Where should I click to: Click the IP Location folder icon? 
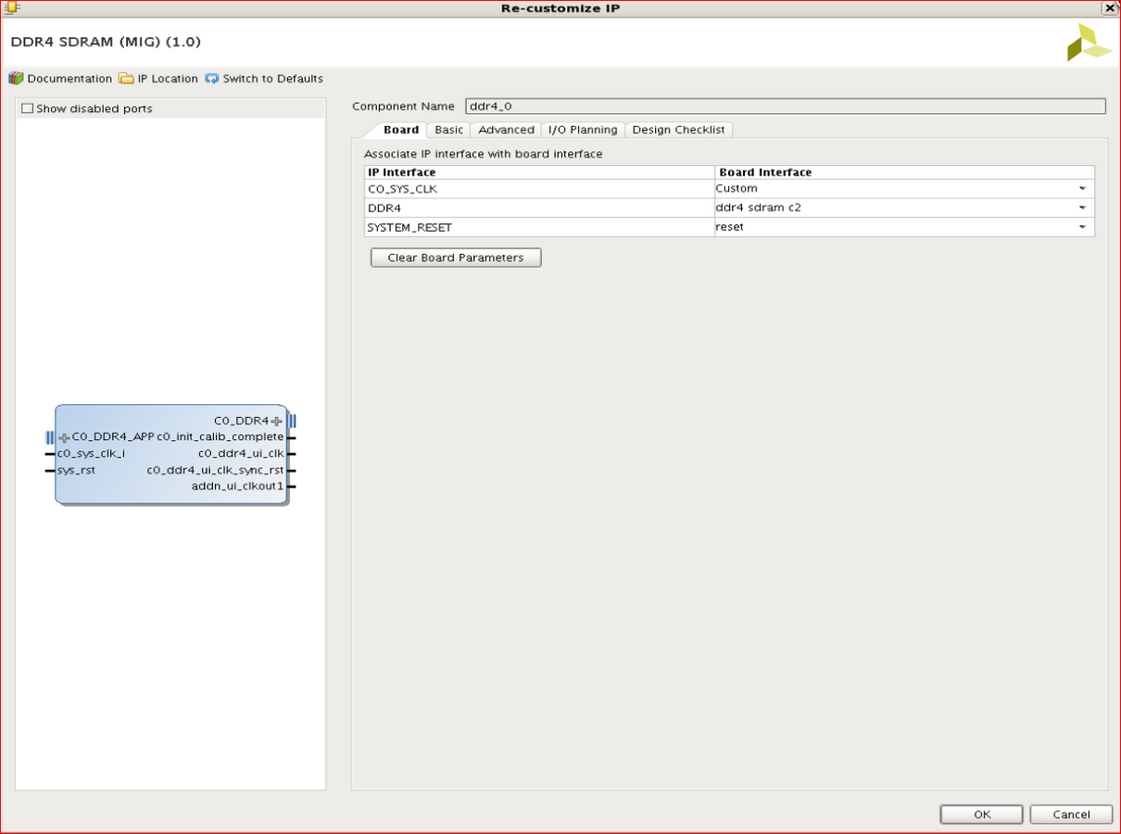126,79
